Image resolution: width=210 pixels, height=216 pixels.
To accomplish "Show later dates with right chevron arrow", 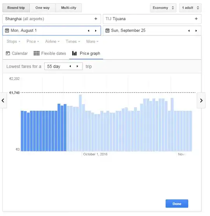I will (x=201, y=100).
